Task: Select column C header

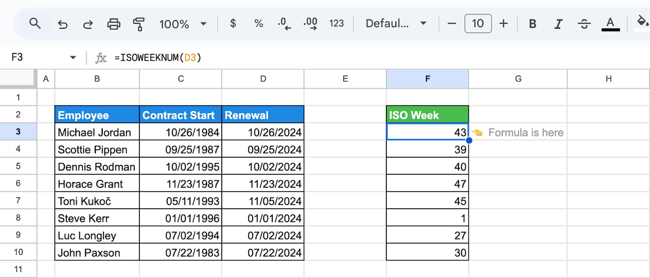Action: point(181,79)
